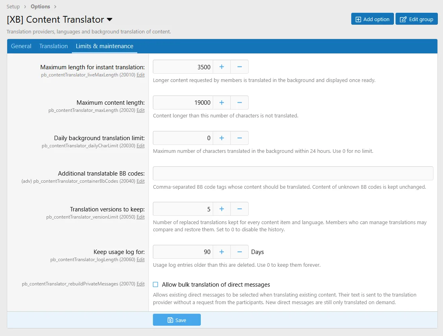This screenshot has width=443, height=336.
Task: Go to Setup in the breadcrumb
Action: click(x=13, y=6)
